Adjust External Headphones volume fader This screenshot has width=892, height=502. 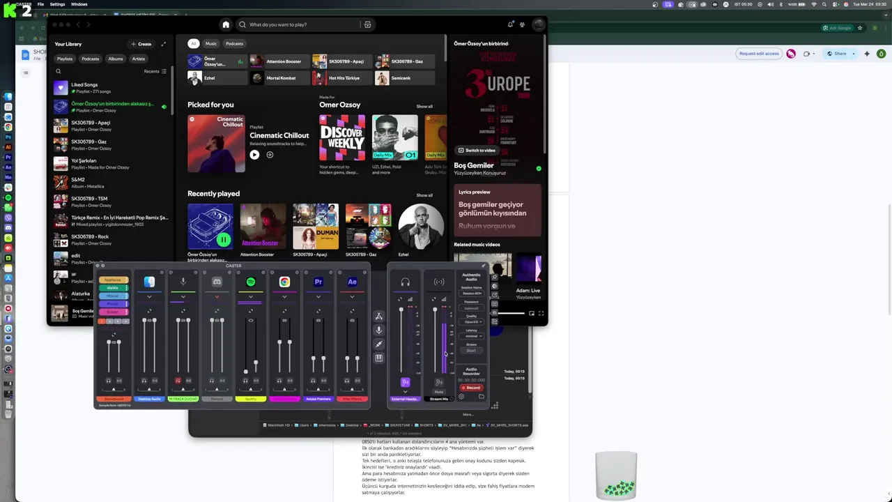401,311
